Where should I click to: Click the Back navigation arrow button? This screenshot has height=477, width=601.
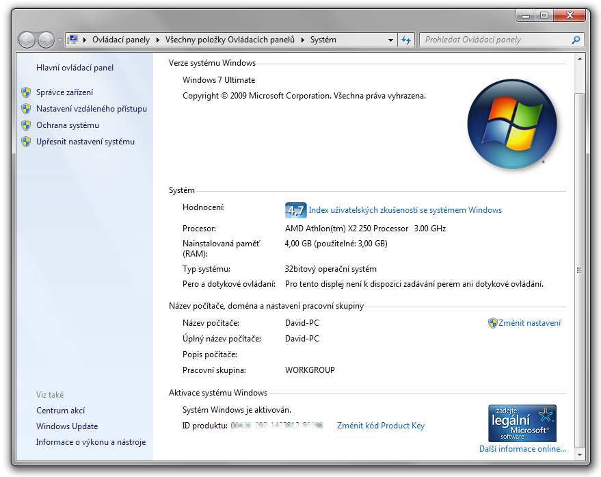tap(27, 40)
